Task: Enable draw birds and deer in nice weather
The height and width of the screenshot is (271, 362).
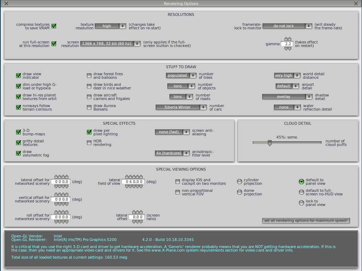Action: [x=89, y=86]
